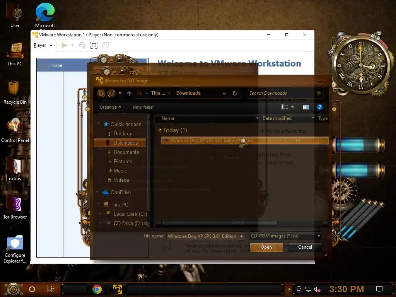Select Windows Dog XP SP3 3.01 Edition file
This screenshot has height=297, width=396.
(245, 140)
